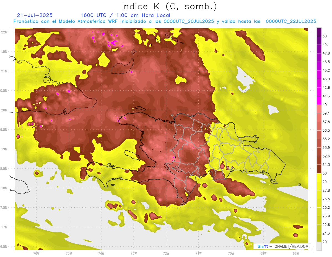Click the longitude axis label "70W"
332x257 pixels.
[x=231, y=253]
